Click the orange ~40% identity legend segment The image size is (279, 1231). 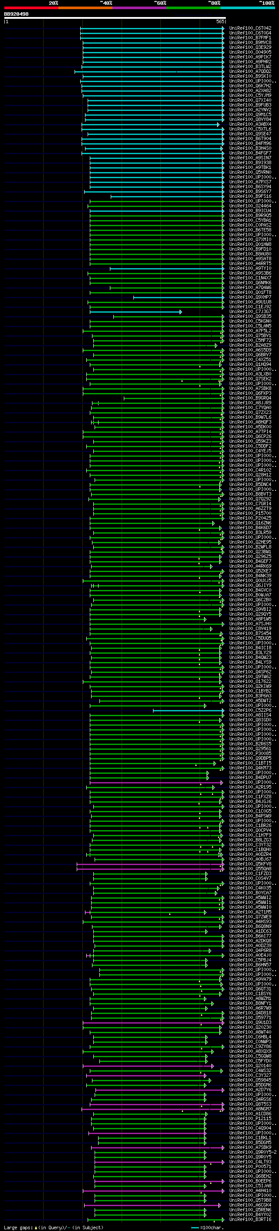tap(85, 8)
